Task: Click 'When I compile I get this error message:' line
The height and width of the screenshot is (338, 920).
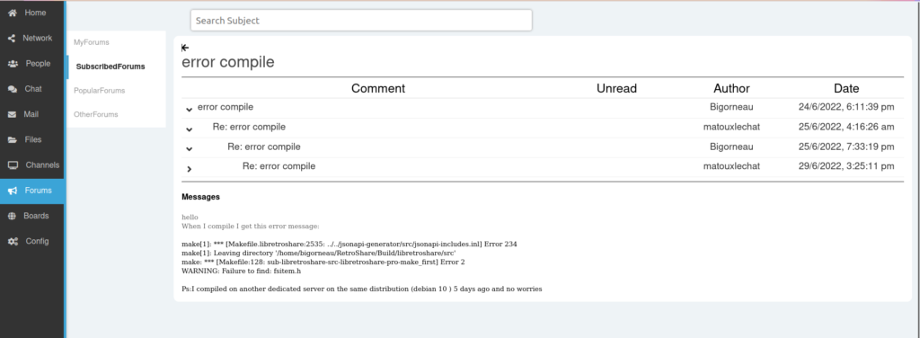Action: (x=250, y=226)
